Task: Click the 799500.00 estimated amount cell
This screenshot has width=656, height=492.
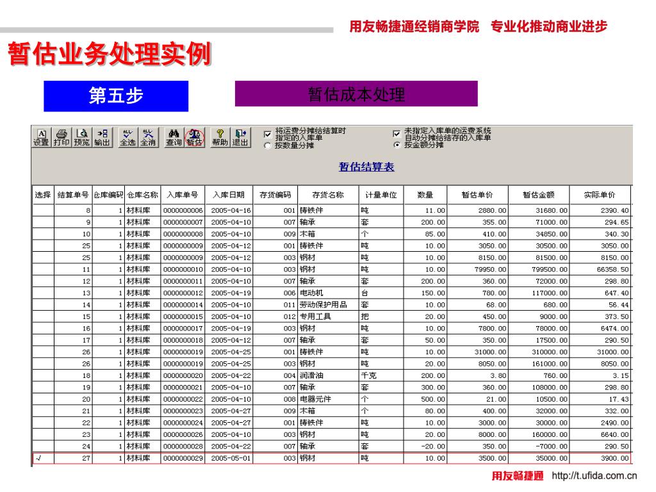Action: (539, 270)
